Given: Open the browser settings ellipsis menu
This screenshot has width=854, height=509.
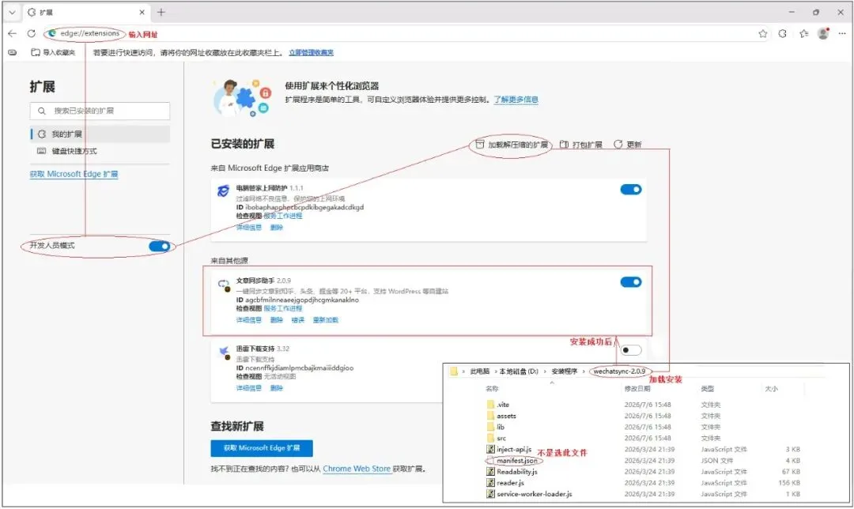Looking at the screenshot, I should point(842,34).
